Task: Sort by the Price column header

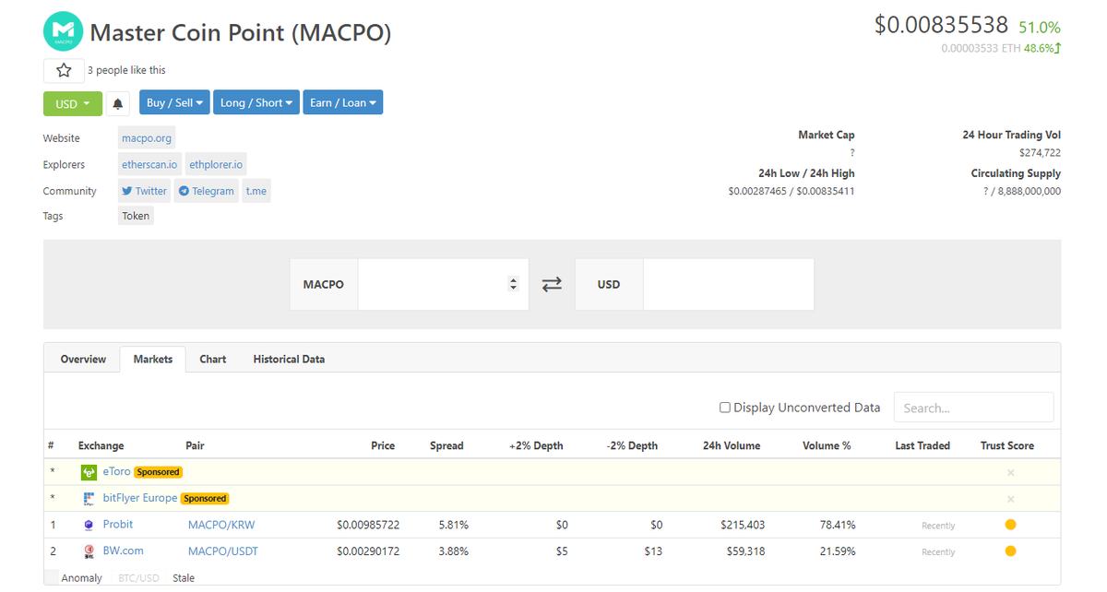Action: (383, 445)
